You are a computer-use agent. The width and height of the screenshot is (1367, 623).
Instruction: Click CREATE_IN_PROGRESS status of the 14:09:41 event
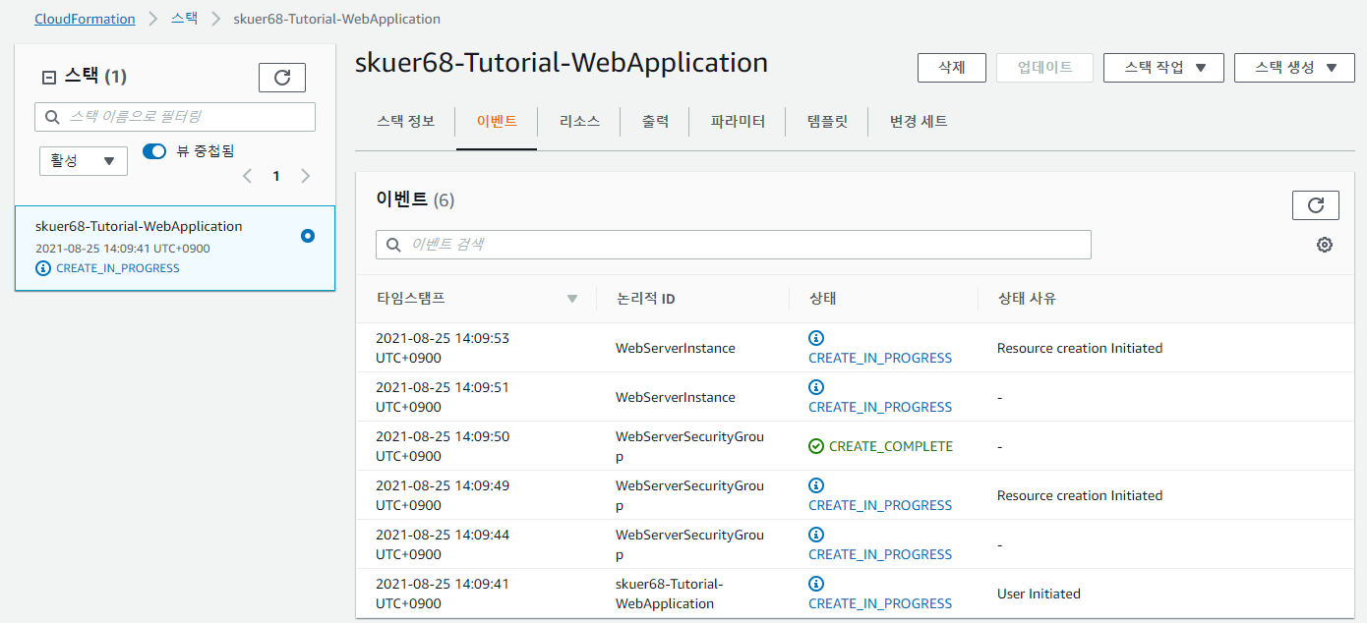click(880, 603)
